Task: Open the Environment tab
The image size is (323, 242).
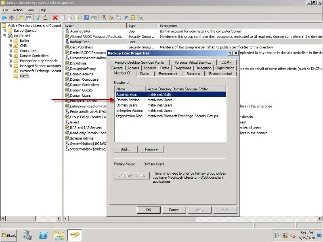Action: (168, 74)
